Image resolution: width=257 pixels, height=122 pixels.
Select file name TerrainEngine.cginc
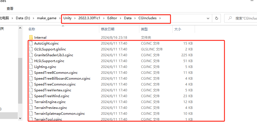[50, 102]
